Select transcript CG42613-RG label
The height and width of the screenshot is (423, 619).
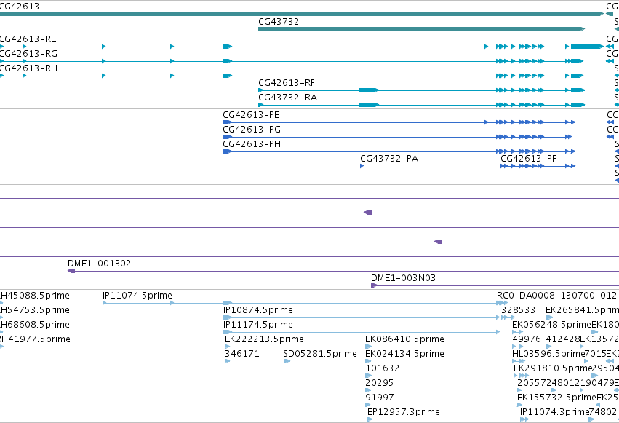(28, 54)
